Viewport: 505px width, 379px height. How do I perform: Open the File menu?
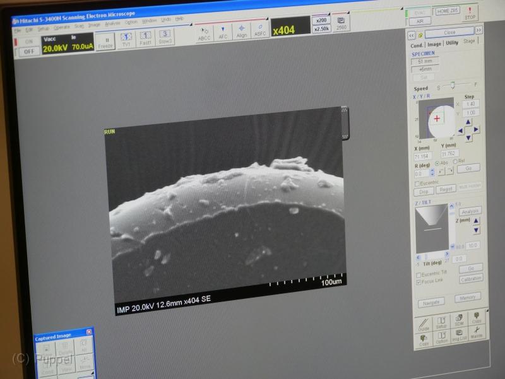click(x=18, y=30)
